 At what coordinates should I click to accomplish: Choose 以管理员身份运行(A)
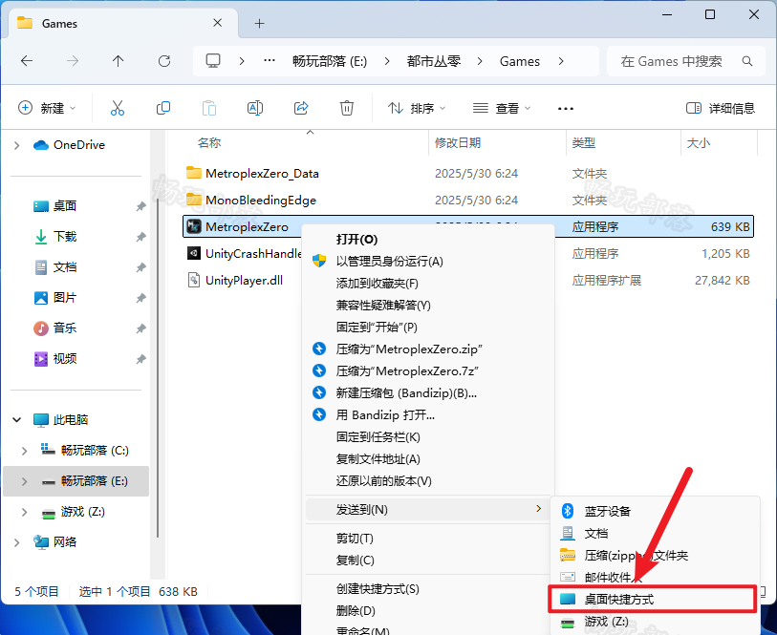pyautogui.click(x=390, y=262)
